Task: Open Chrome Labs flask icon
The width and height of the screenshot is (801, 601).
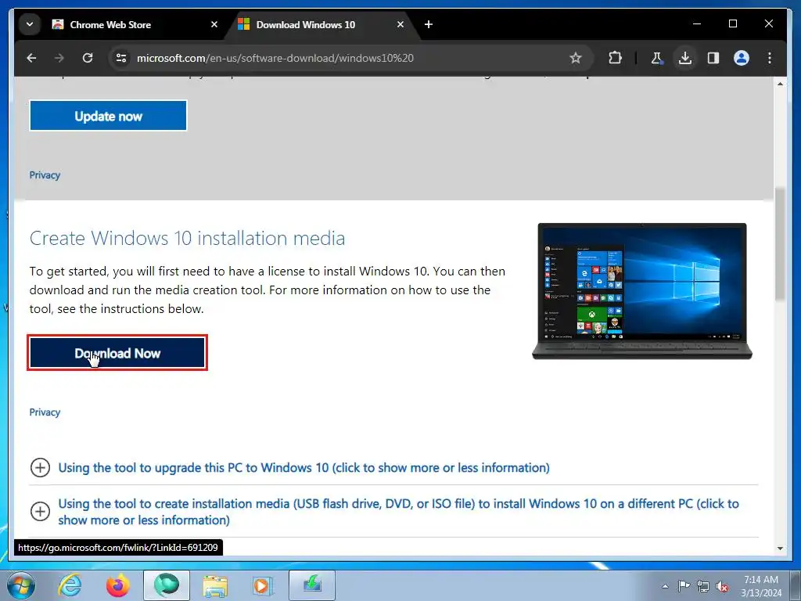Action: pos(656,58)
